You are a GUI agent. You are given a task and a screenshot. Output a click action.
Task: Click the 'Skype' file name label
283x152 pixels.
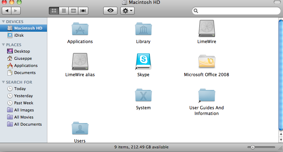pyautogui.click(x=143, y=74)
